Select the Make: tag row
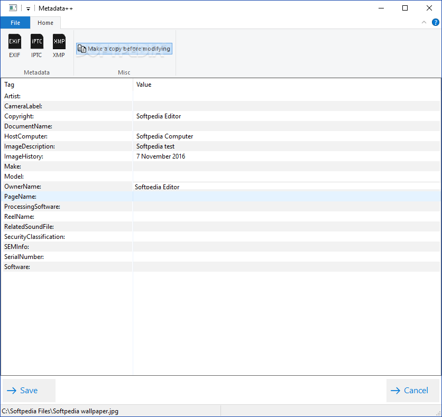 coord(221,166)
